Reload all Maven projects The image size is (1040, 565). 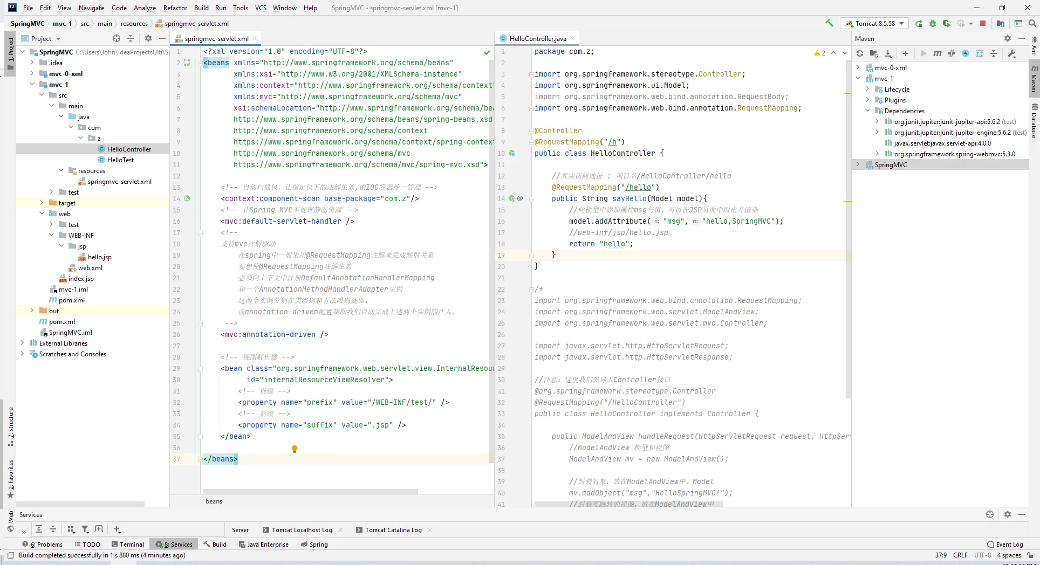860,53
